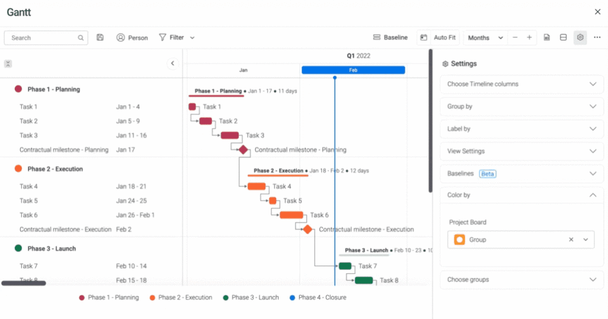This screenshot has width=608, height=319.
Task: Click the Baseline button
Action: pos(390,37)
